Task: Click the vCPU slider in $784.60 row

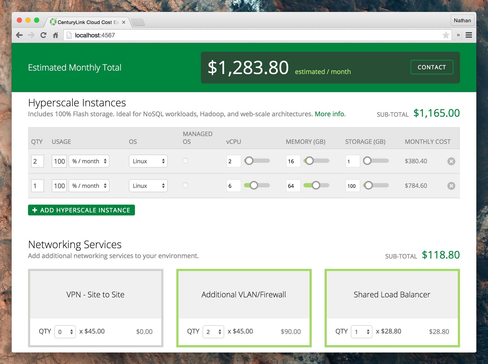Action: [257, 186]
